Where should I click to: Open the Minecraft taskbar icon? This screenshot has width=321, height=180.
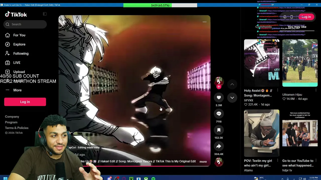pos(131,178)
